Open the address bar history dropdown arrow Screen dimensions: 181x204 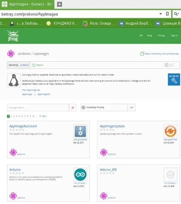tap(161, 14)
